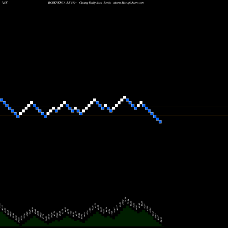The height and width of the screenshot is (228, 228).
Task: Click the NSE exchange label
Action: (5, 3)
